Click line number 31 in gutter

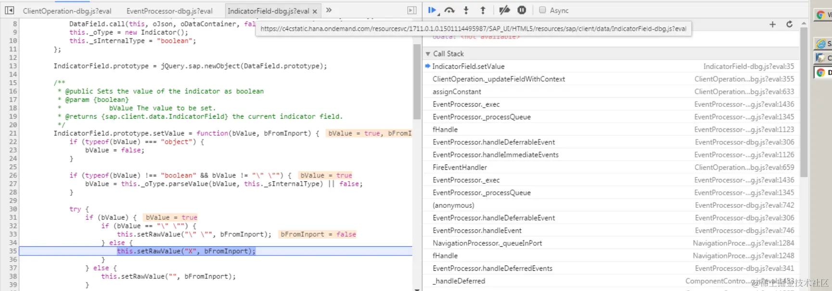13,217
